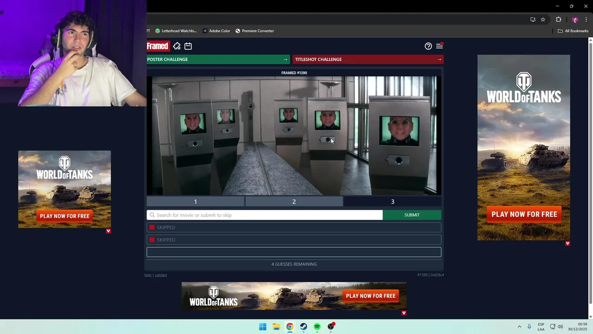Click the movie frame image

pos(294,135)
